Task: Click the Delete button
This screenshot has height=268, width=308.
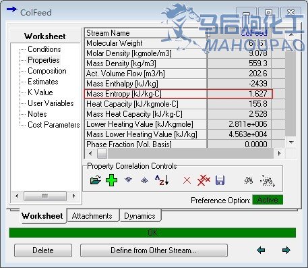Action: [x=43, y=250]
